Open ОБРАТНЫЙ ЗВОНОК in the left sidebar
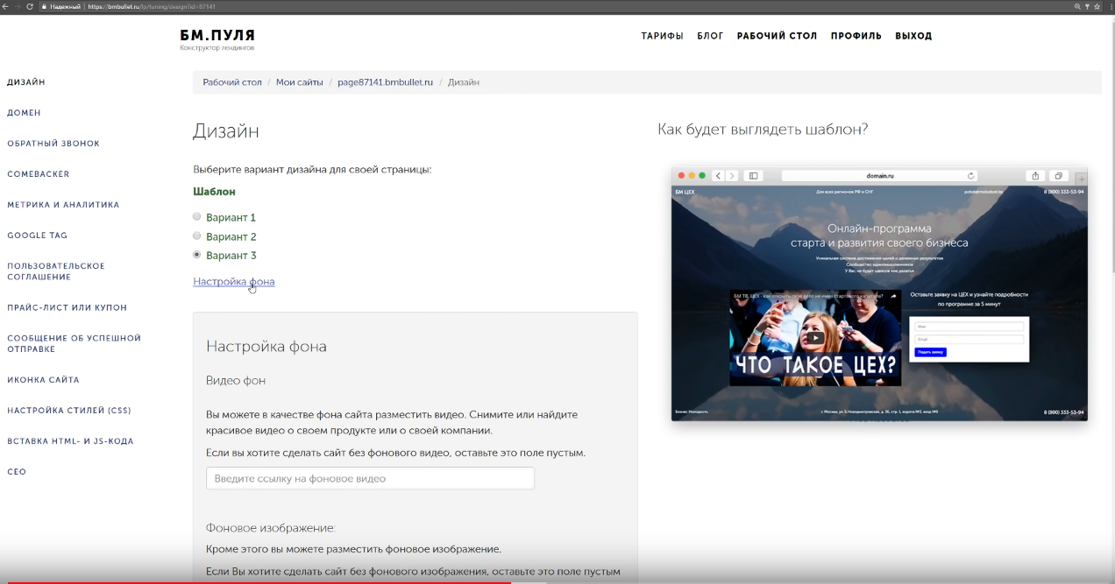1115x584 pixels. coord(53,144)
